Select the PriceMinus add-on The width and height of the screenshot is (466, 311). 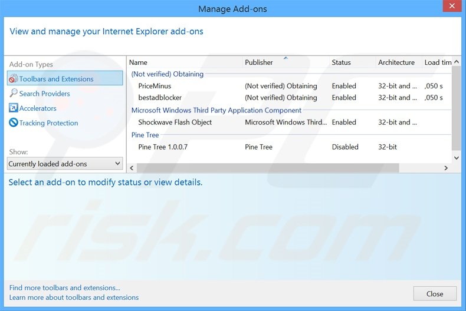coord(290,86)
